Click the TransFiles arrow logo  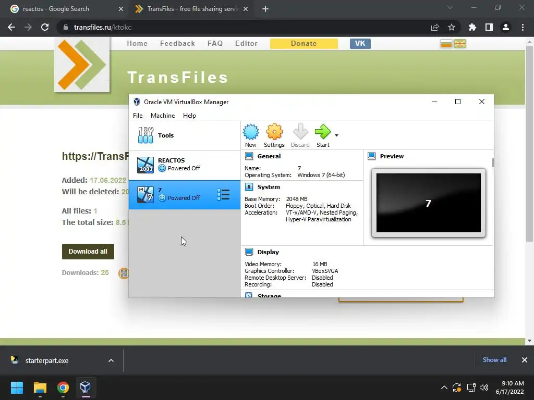click(x=82, y=65)
